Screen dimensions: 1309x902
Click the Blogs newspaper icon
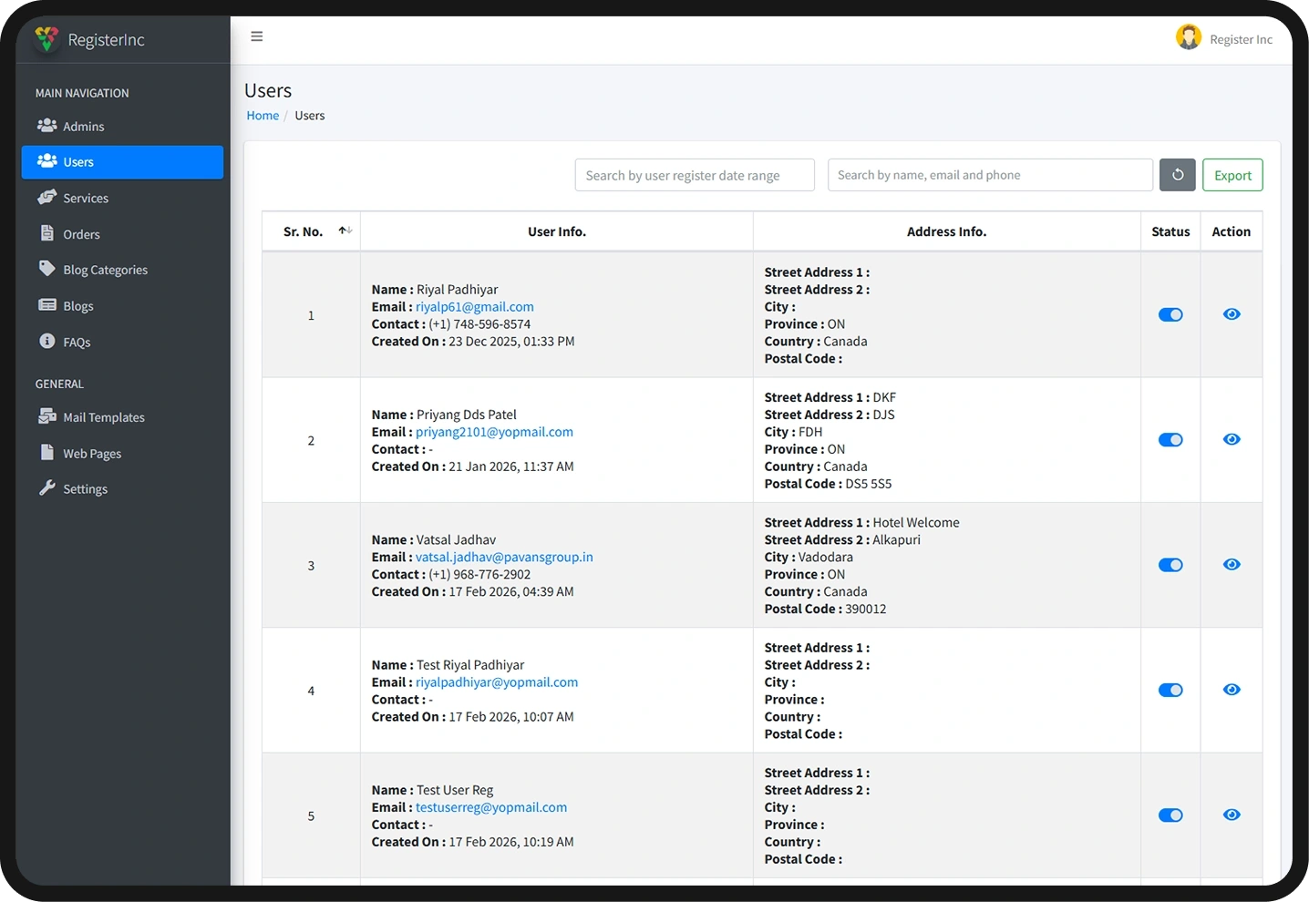pyautogui.click(x=47, y=305)
